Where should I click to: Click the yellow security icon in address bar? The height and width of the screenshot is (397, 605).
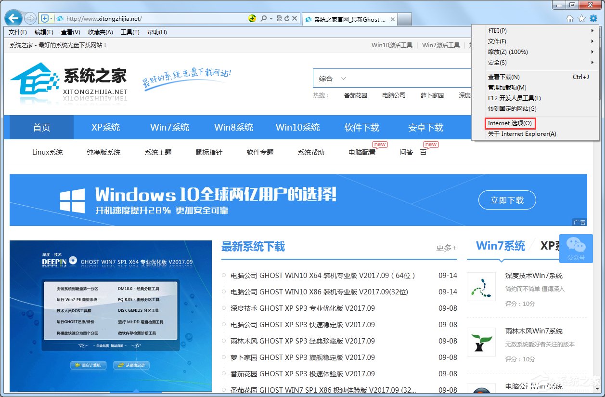[x=252, y=18]
